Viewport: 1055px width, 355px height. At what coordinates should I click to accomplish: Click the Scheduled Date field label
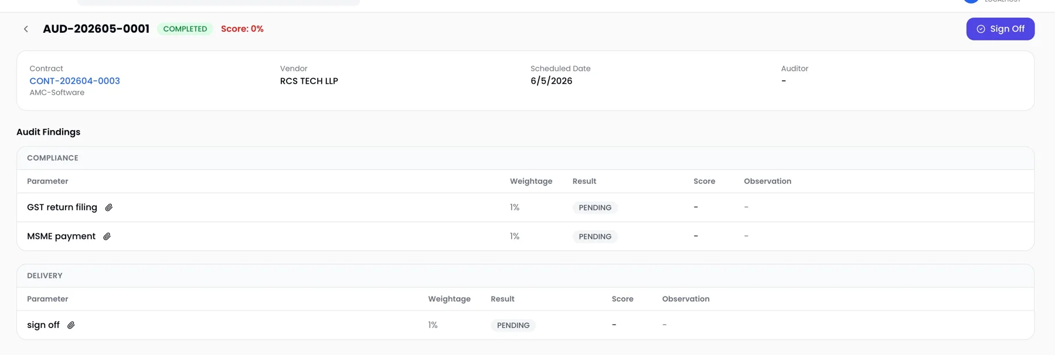[x=560, y=69]
